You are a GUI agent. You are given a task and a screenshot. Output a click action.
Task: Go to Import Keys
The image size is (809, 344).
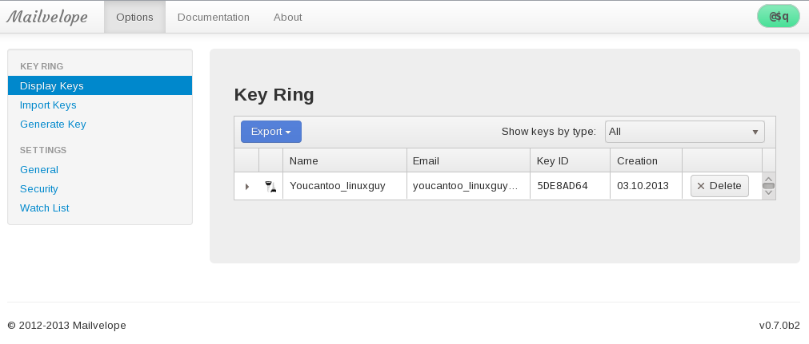(48, 105)
